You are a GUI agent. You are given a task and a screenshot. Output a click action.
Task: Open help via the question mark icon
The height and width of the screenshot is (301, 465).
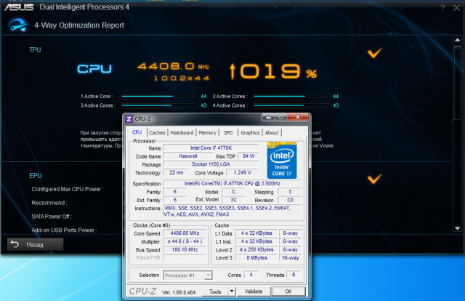(x=442, y=8)
